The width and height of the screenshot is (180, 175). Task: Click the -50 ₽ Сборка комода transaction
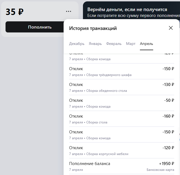coord(121,103)
